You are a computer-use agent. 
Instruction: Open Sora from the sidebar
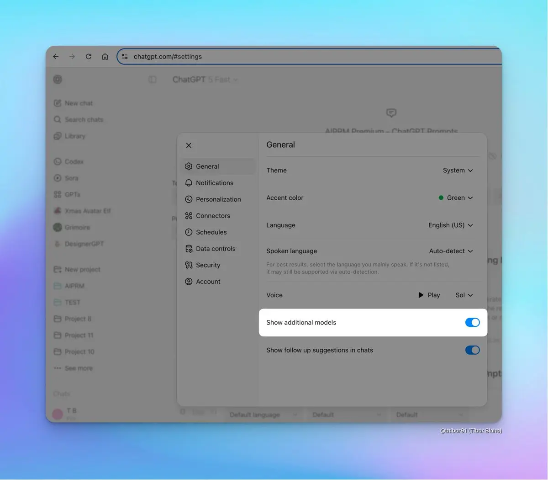67,178
